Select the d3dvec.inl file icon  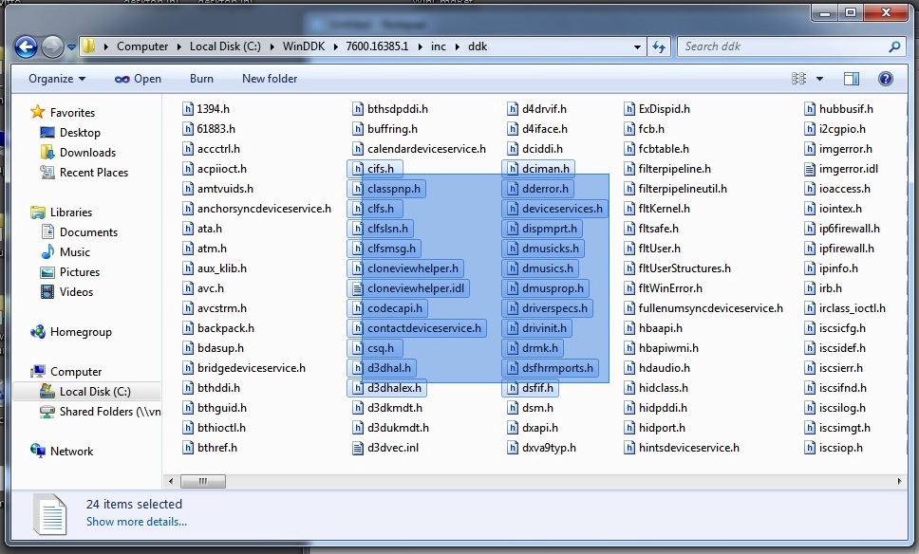[x=358, y=448]
